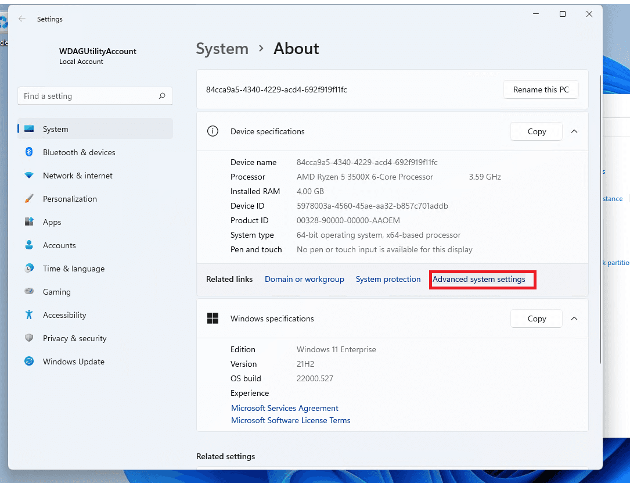This screenshot has width=630, height=483.
Task: Click the Edition value Windows 11 Enterprise
Action: (x=336, y=349)
